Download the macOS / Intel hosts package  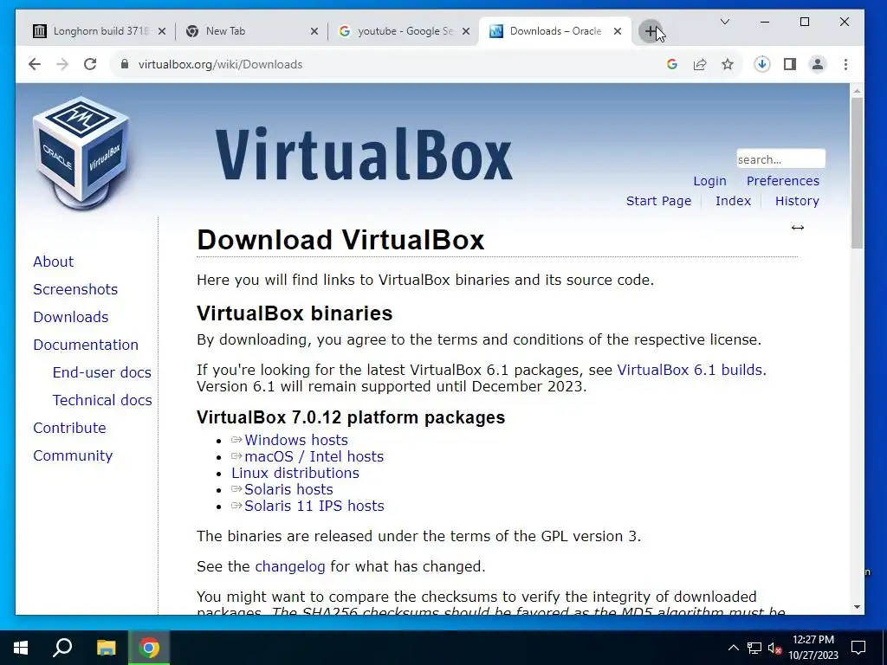[x=314, y=456]
